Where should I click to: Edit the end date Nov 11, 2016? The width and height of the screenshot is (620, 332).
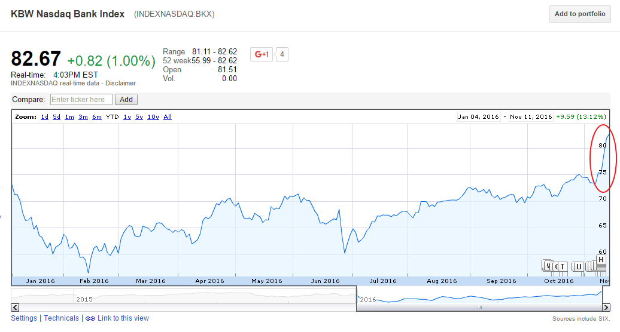pos(531,116)
